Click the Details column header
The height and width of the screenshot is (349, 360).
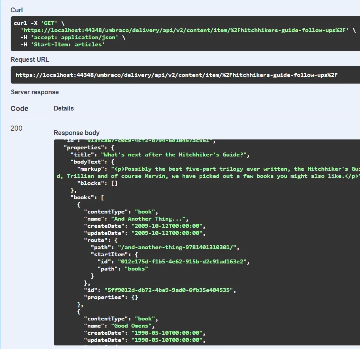tap(64, 108)
